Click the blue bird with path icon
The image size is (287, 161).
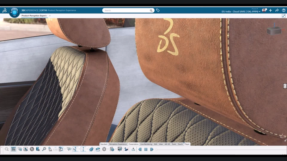tap(126, 149)
